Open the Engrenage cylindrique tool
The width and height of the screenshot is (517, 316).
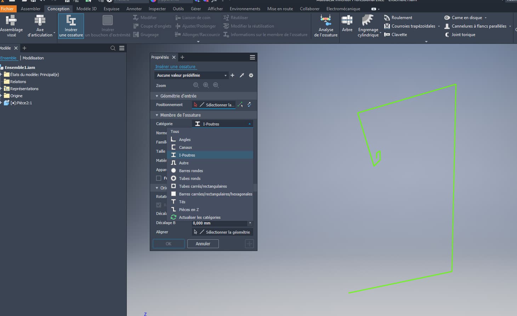coord(368,25)
